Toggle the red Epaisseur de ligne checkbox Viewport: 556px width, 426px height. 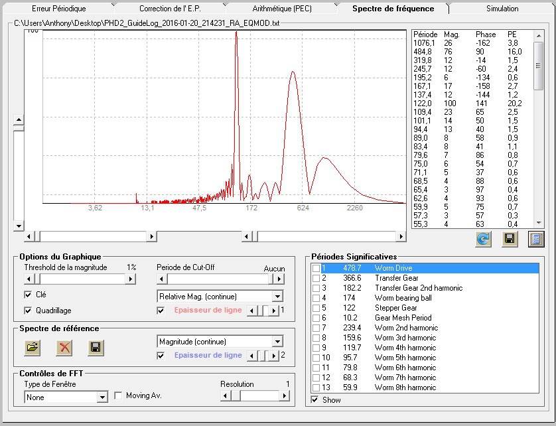pyautogui.click(x=161, y=311)
